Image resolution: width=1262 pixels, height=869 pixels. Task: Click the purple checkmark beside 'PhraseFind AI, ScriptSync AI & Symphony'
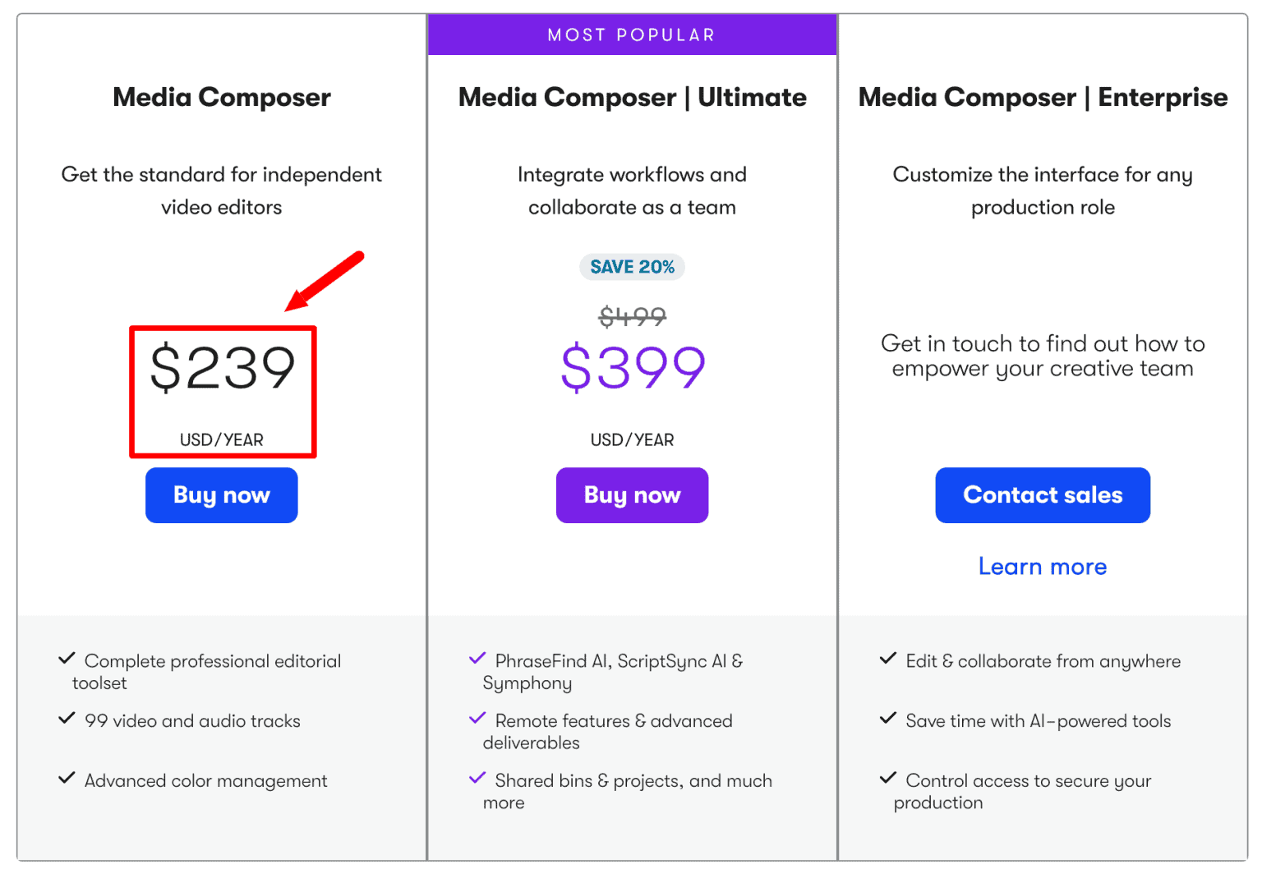(x=478, y=658)
